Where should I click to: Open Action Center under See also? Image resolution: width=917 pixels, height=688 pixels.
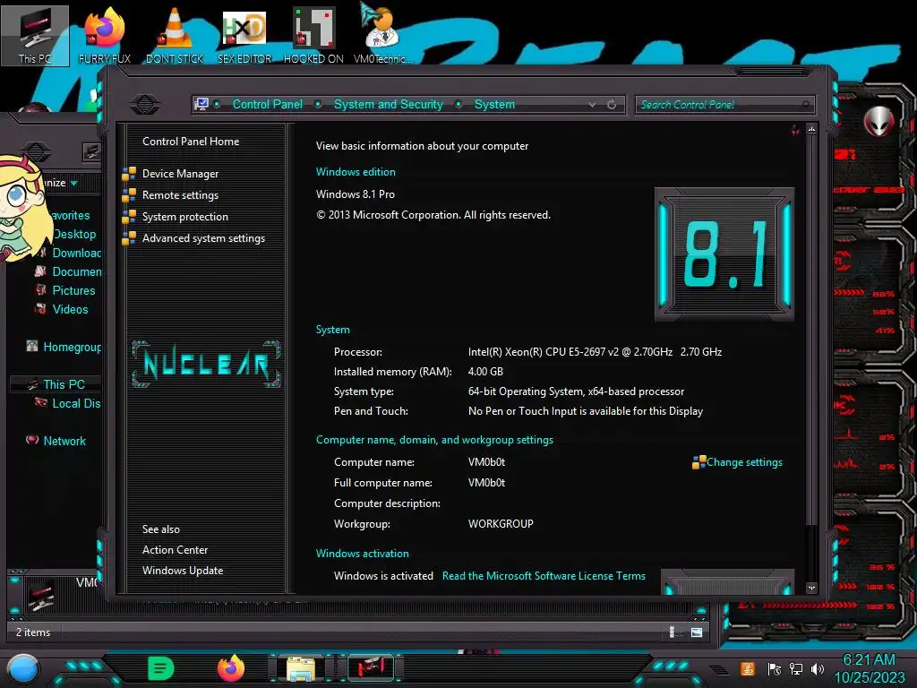pos(175,550)
